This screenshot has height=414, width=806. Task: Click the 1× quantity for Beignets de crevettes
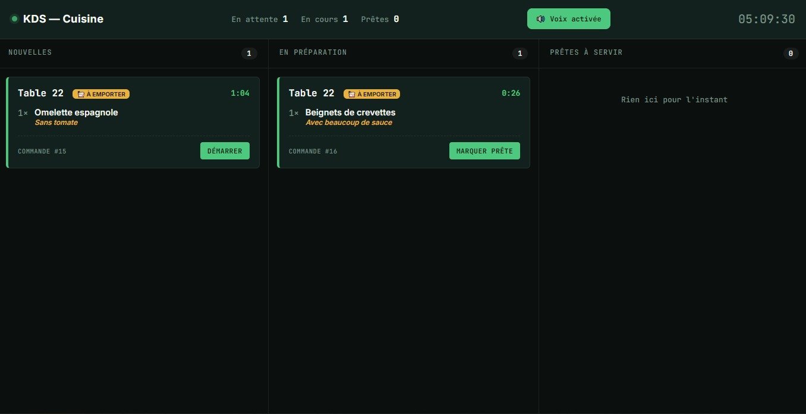click(x=294, y=113)
